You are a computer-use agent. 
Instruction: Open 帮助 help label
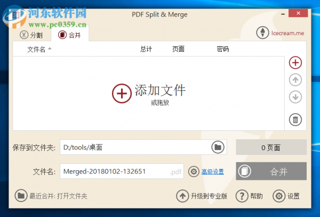point(257,196)
